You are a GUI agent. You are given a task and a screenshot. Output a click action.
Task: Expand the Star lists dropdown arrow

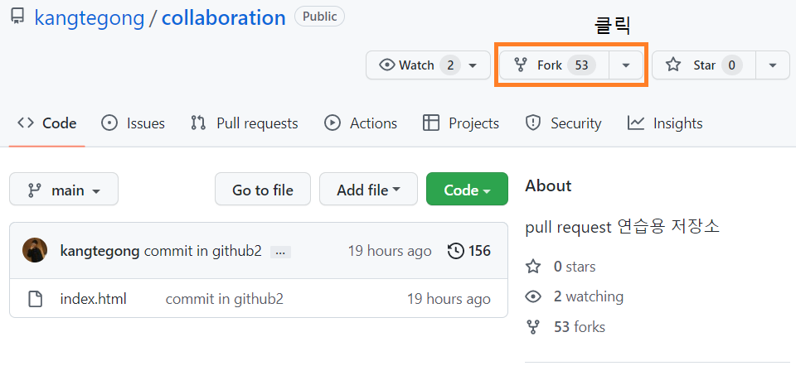pyautogui.click(x=773, y=65)
